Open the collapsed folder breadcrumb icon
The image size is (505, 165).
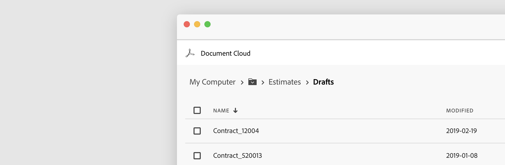[252, 82]
